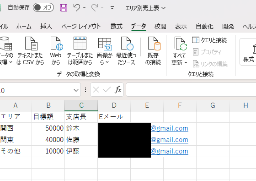Viewport: 256px width, 181px height.
Task: Select column E header
Action: [147, 105]
